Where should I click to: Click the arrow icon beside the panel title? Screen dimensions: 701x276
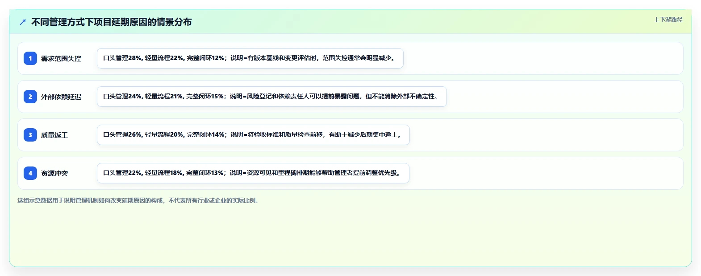(23, 22)
